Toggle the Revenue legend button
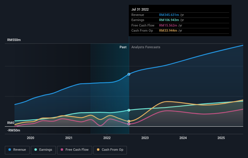Image resolution: width=248 pixels, height=158 pixels. pos(17,150)
